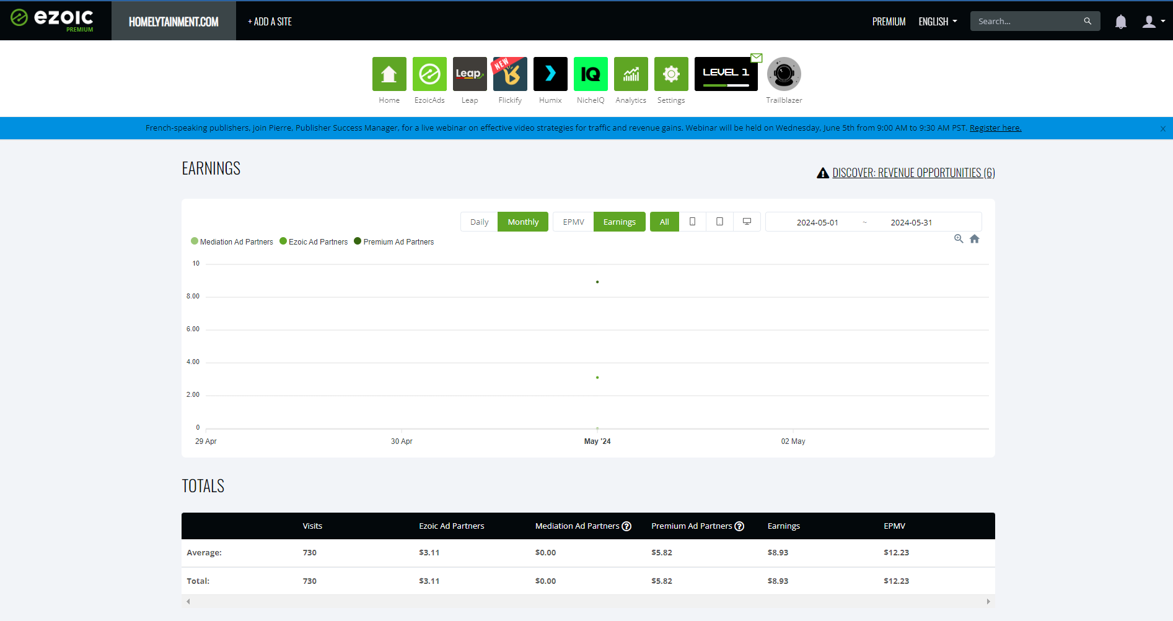
Task: Open the NicheIQ icon
Action: coord(591,74)
